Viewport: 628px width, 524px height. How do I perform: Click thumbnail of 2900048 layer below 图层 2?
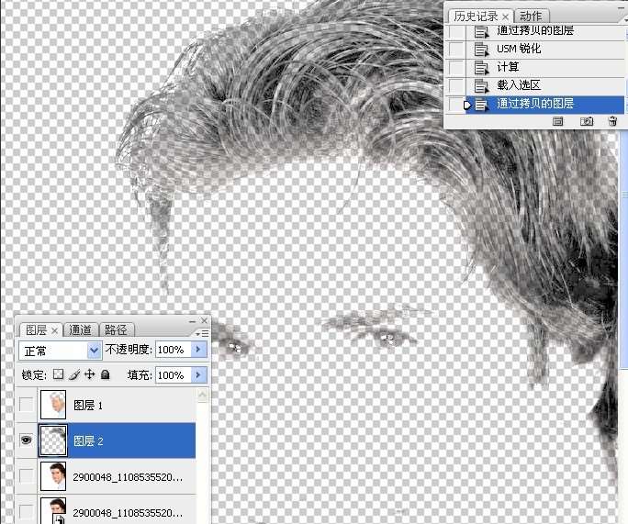coord(53,476)
